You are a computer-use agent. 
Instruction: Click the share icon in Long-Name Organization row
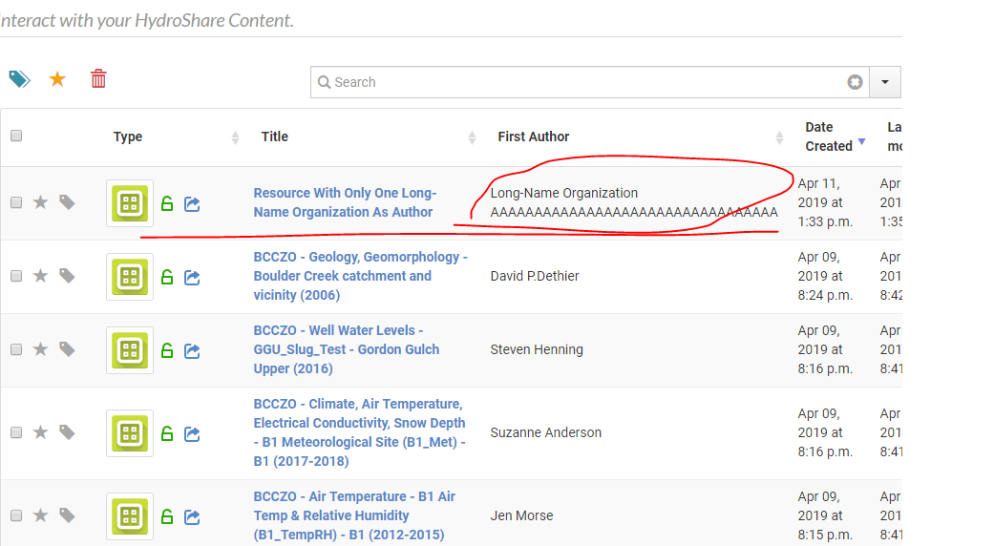click(x=192, y=204)
